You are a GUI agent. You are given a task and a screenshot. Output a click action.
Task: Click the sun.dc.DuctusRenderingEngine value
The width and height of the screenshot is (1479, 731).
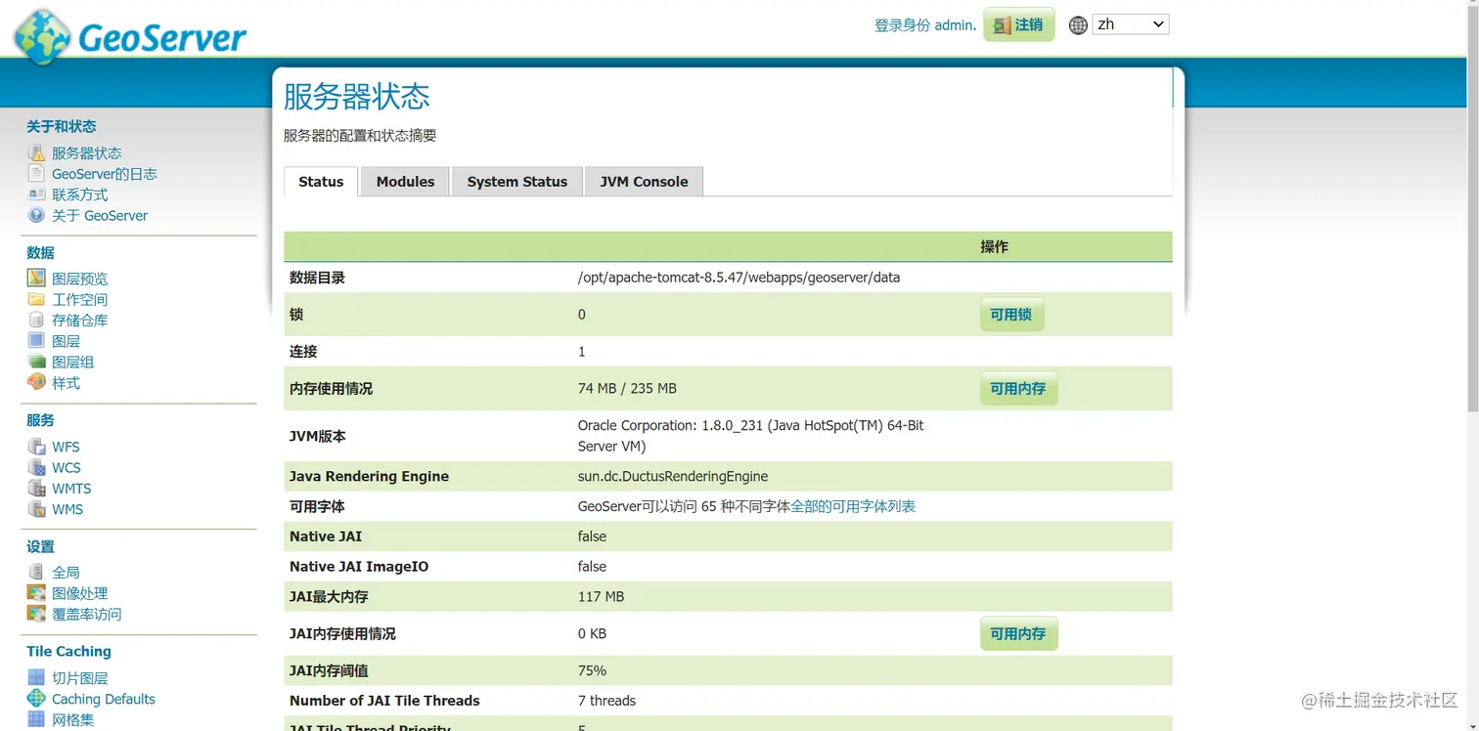[673, 476]
